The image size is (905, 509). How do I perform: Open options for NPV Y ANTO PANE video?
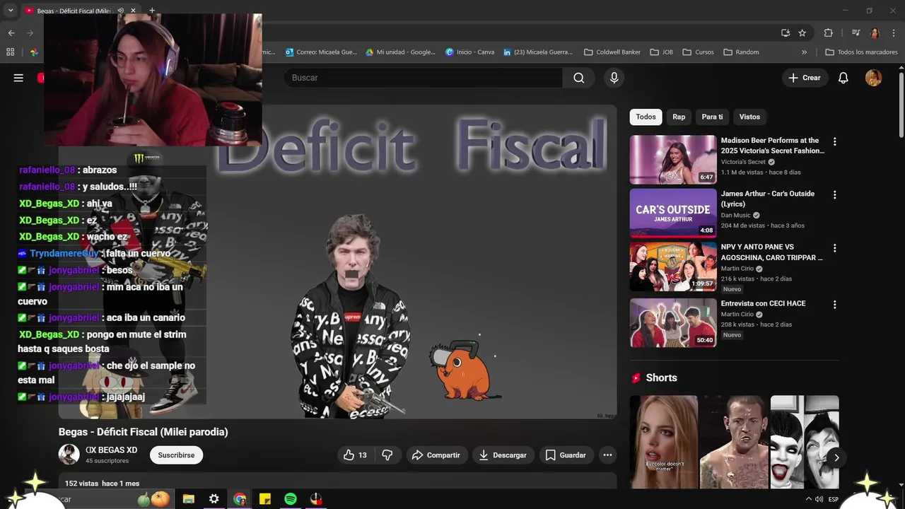834,248
